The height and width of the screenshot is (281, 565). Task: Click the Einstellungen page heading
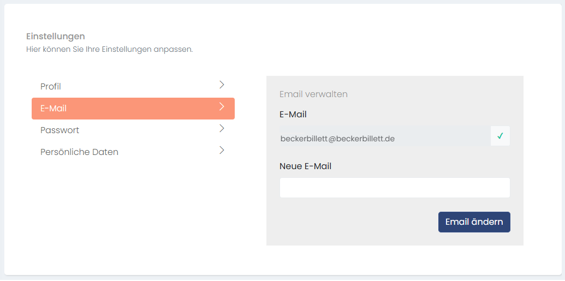coord(56,37)
